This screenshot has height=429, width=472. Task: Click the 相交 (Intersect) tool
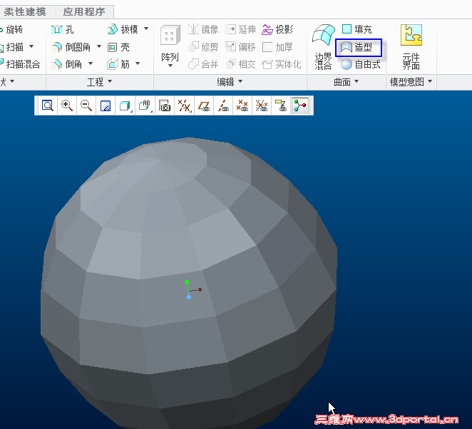(x=240, y=64)
